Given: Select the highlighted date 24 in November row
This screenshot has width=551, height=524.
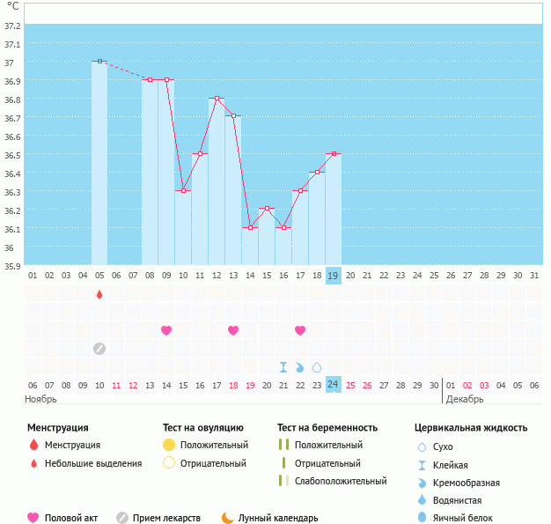Looking at the screenshot, I should click(x=334, y=384).
